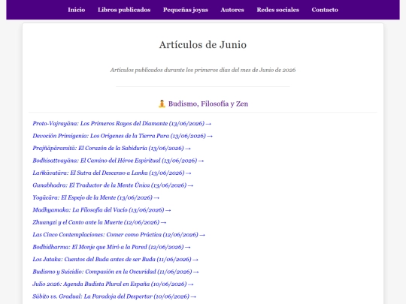Open Bodhidharma: El Monje que Miró a la Pared
The image size is (406, 304).
pyautogui.click(x=111, y=247)
